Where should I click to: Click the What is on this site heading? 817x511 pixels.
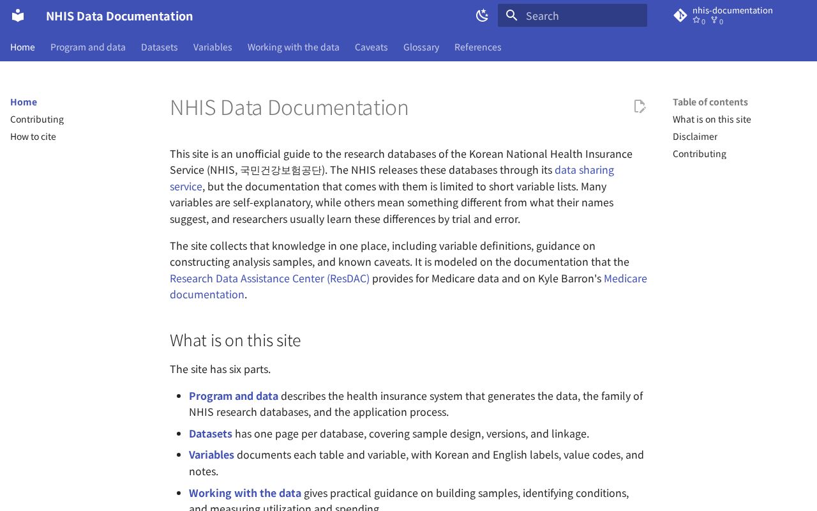235,340
